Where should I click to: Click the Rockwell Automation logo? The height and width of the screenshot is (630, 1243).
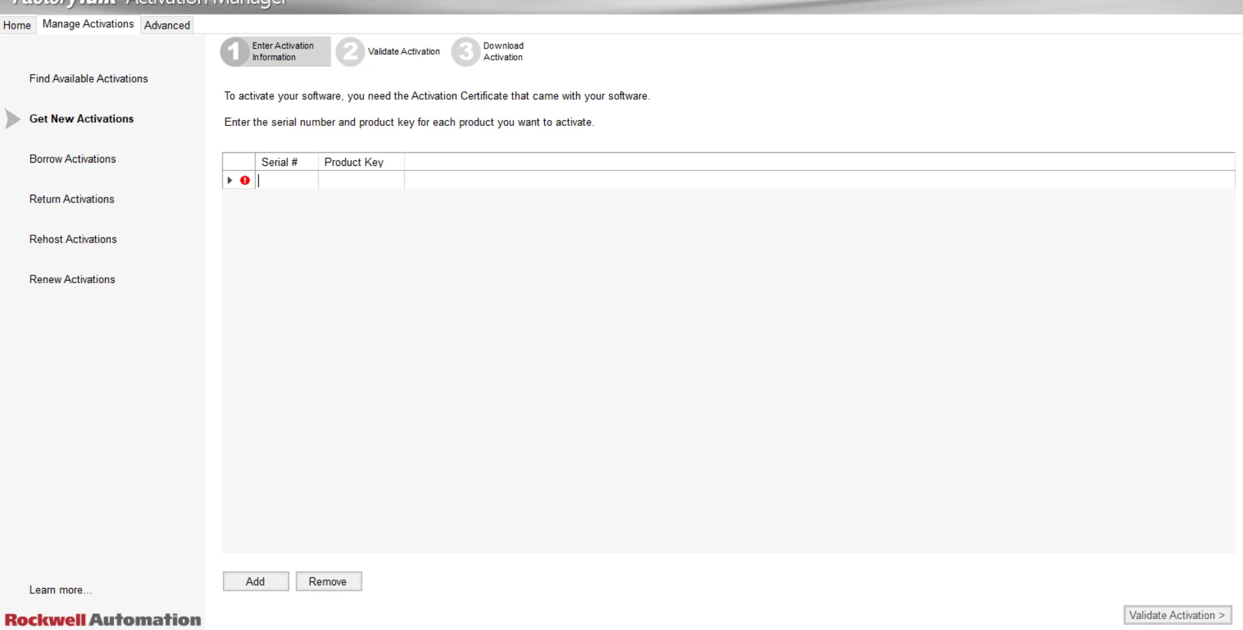tap(103, 620)
